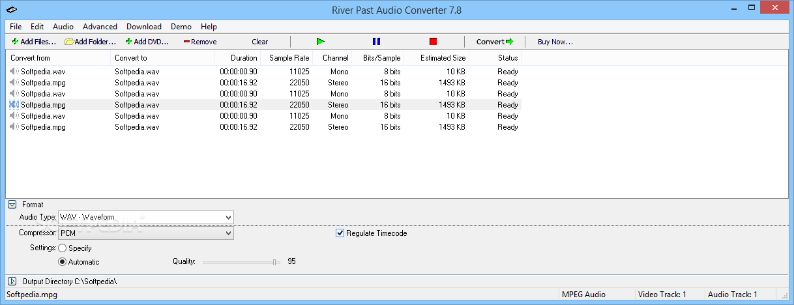The height and width of the screenshot is (305, 794).
Task: Click the Audio Track: 1 status entry
Action: 733,295
